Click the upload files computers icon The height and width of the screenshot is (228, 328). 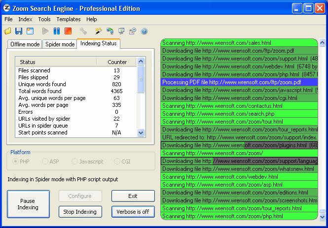click(x=110, y=32)
